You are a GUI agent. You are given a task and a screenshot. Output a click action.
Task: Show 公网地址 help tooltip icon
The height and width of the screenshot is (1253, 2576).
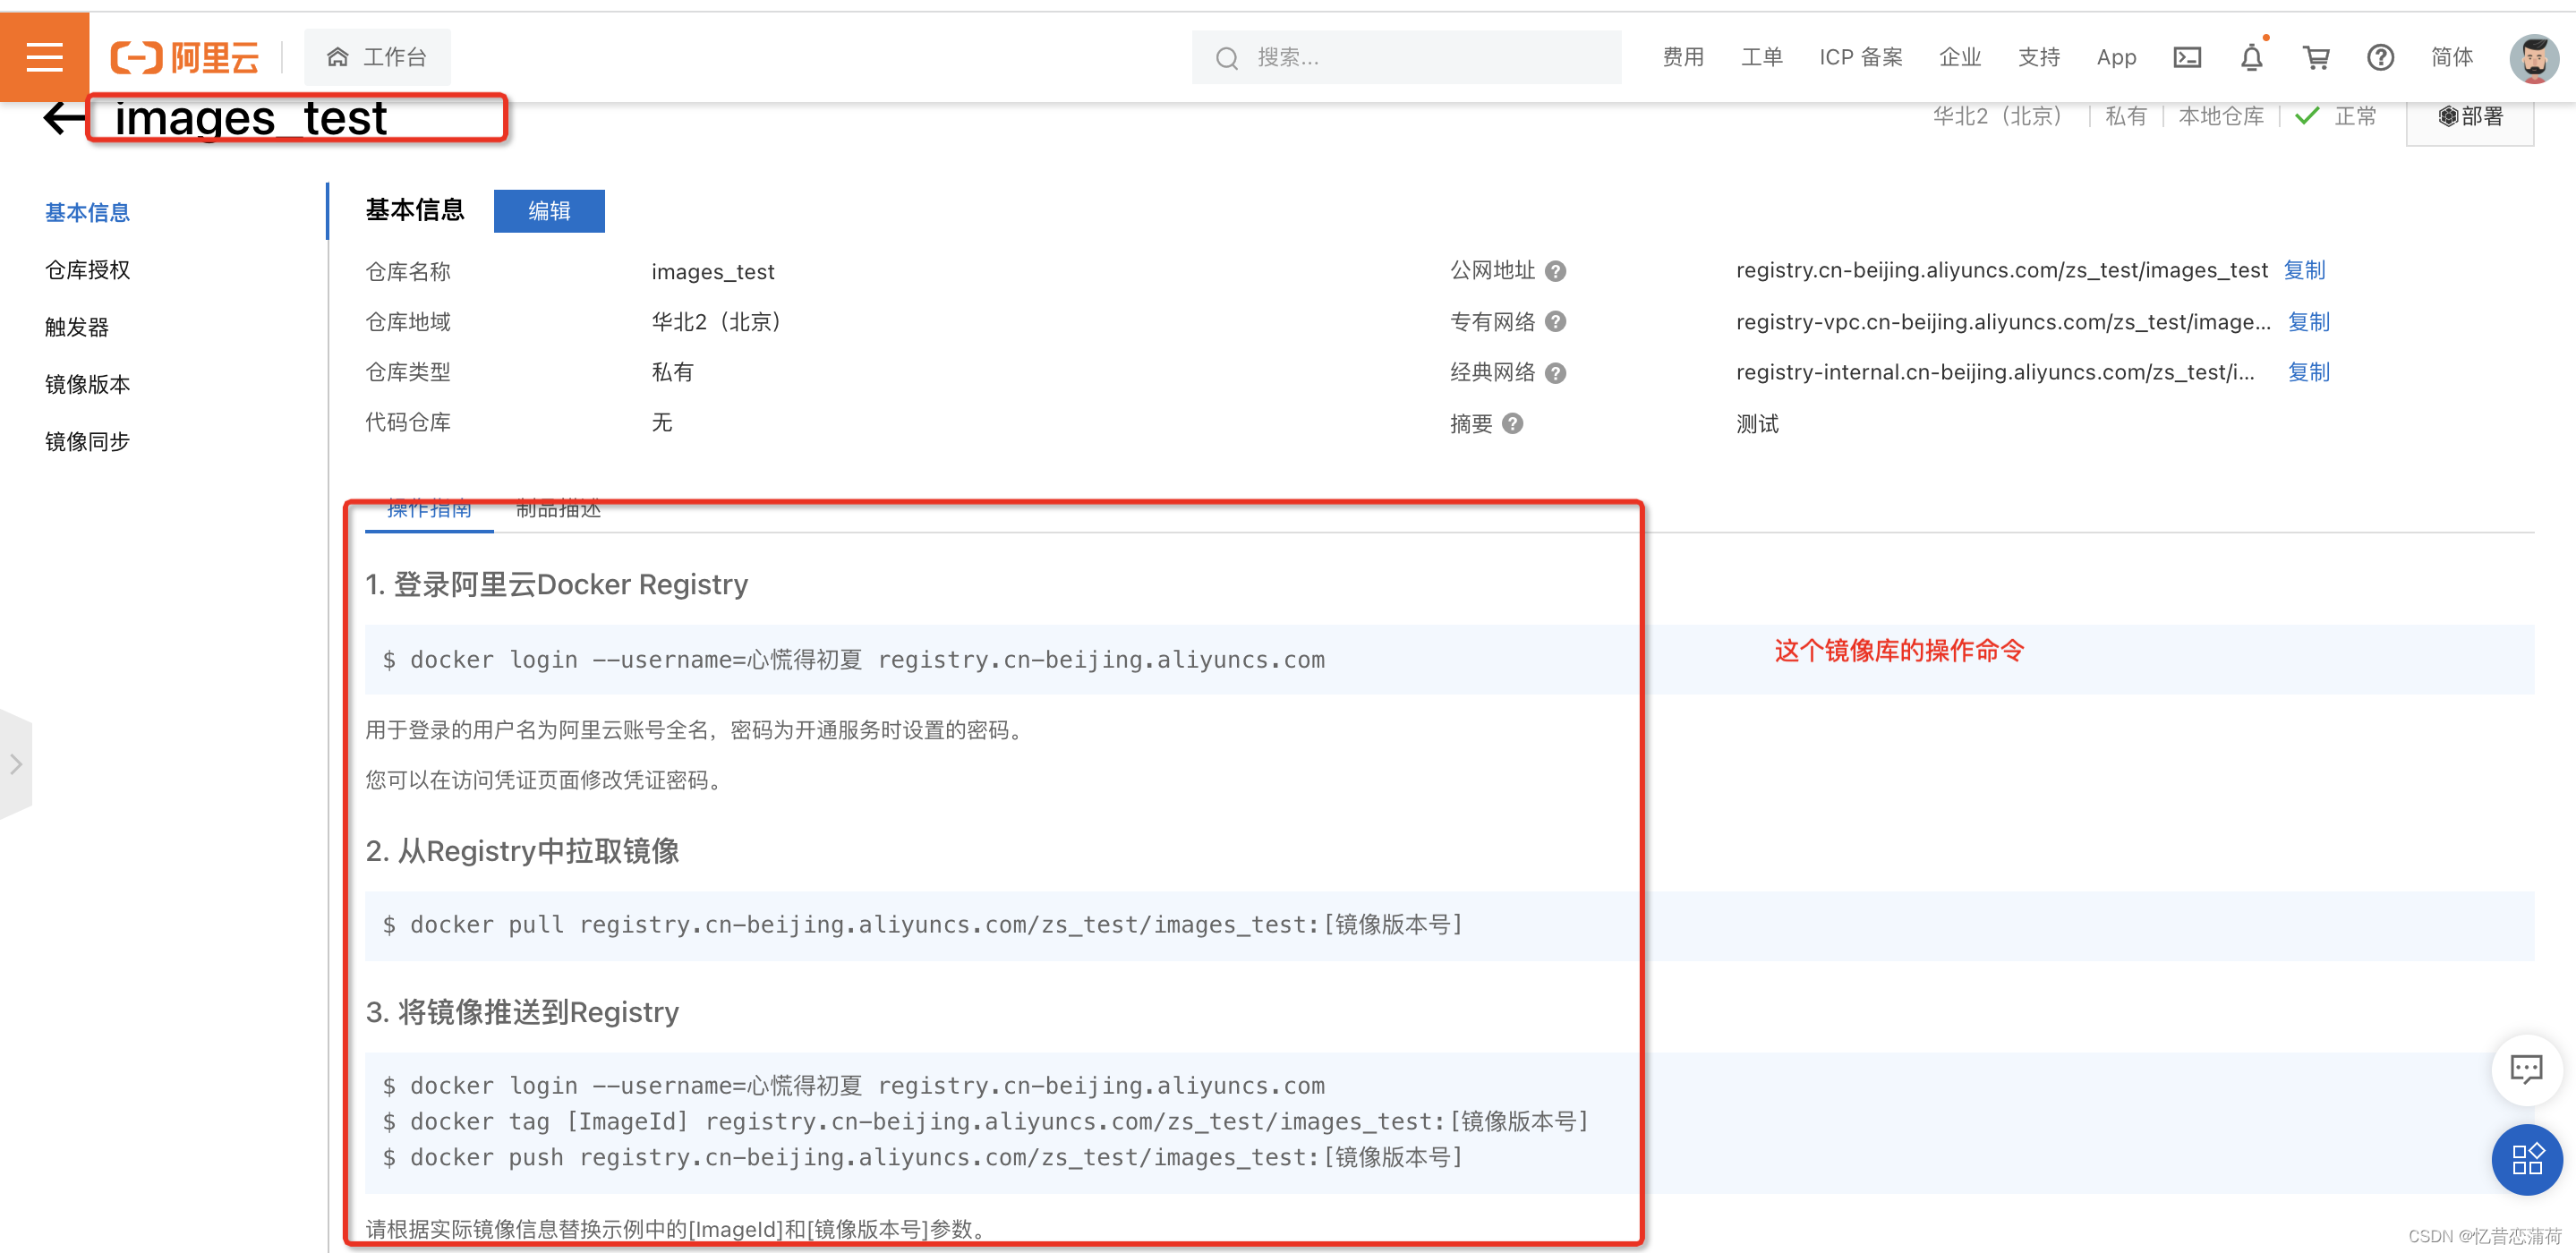click(x=1555, y=271)
